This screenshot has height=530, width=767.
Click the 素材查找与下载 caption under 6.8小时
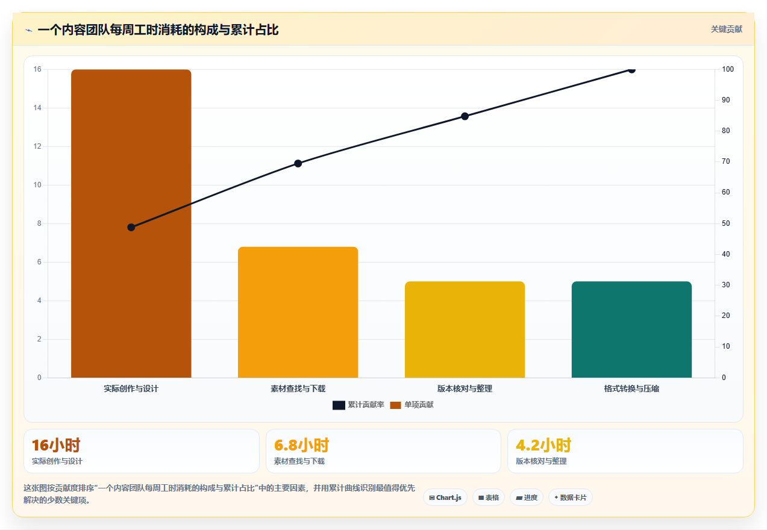(x=299, y=461)
